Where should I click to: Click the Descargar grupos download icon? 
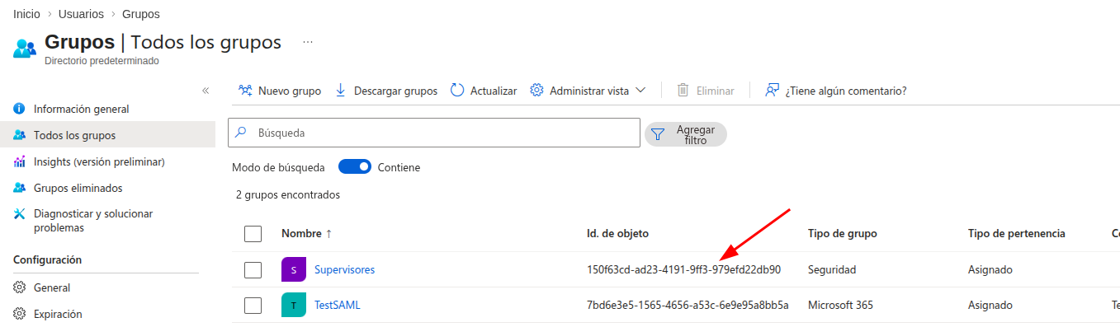point(341,91)
